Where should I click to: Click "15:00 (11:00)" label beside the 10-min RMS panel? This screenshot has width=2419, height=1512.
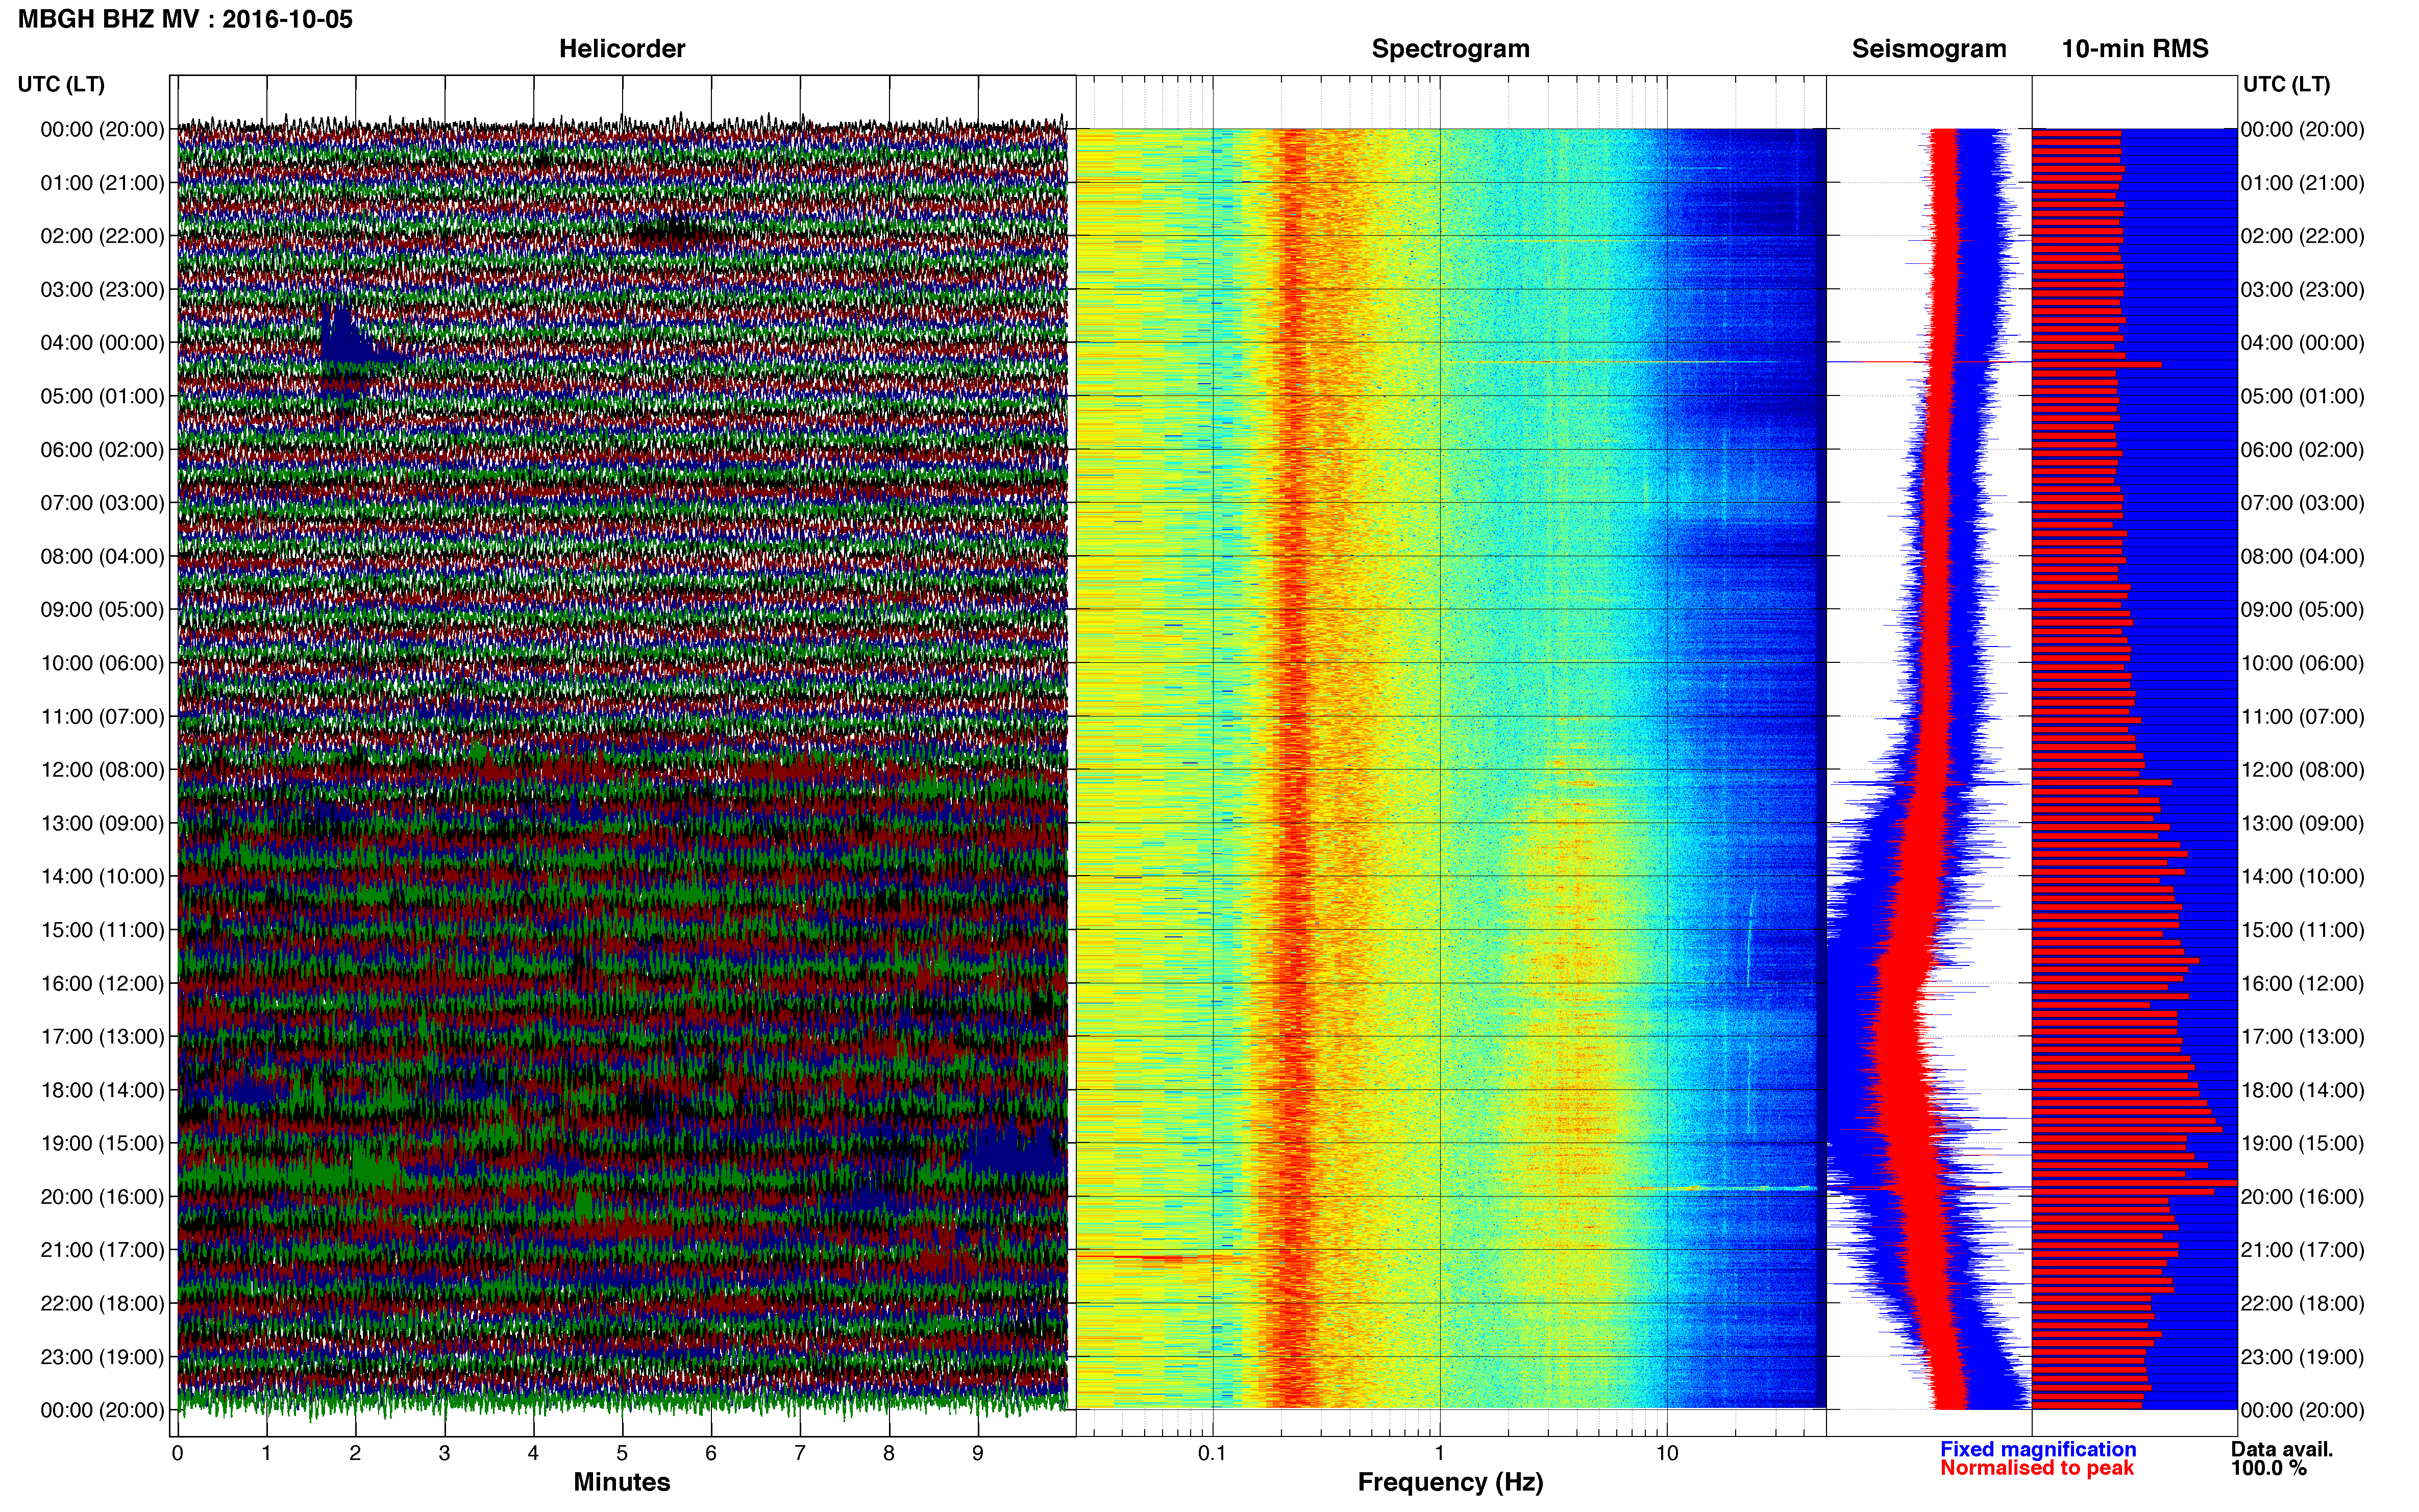pyautogui.click(x=2303, y=930)
